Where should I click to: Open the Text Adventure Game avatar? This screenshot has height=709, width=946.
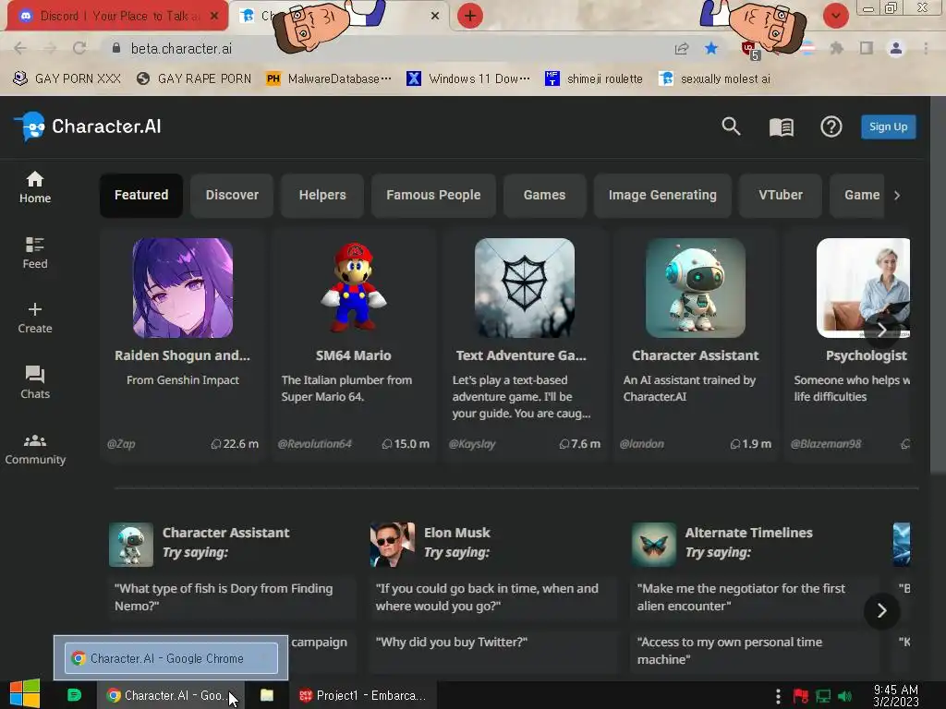point(525,288)
